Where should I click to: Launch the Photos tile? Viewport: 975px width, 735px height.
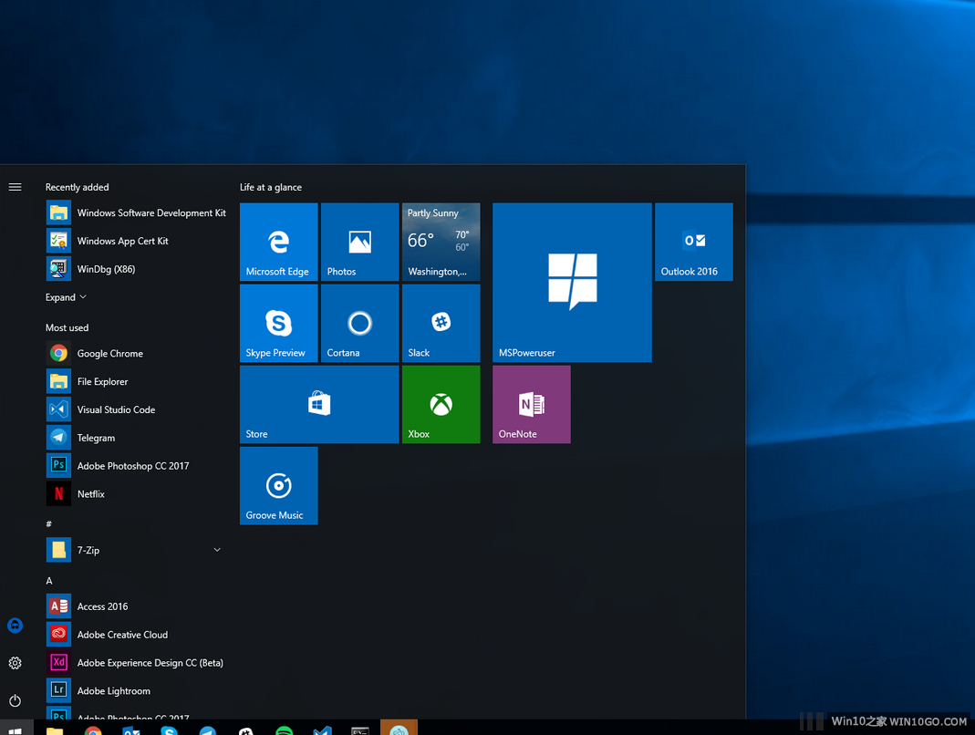(x=359, y=242)
